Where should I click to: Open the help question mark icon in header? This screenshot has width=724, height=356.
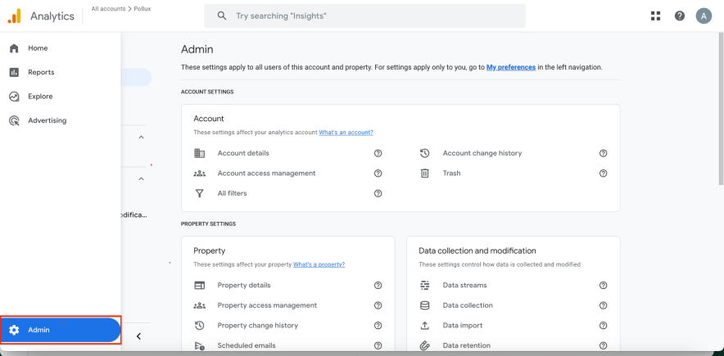point(679,16)
